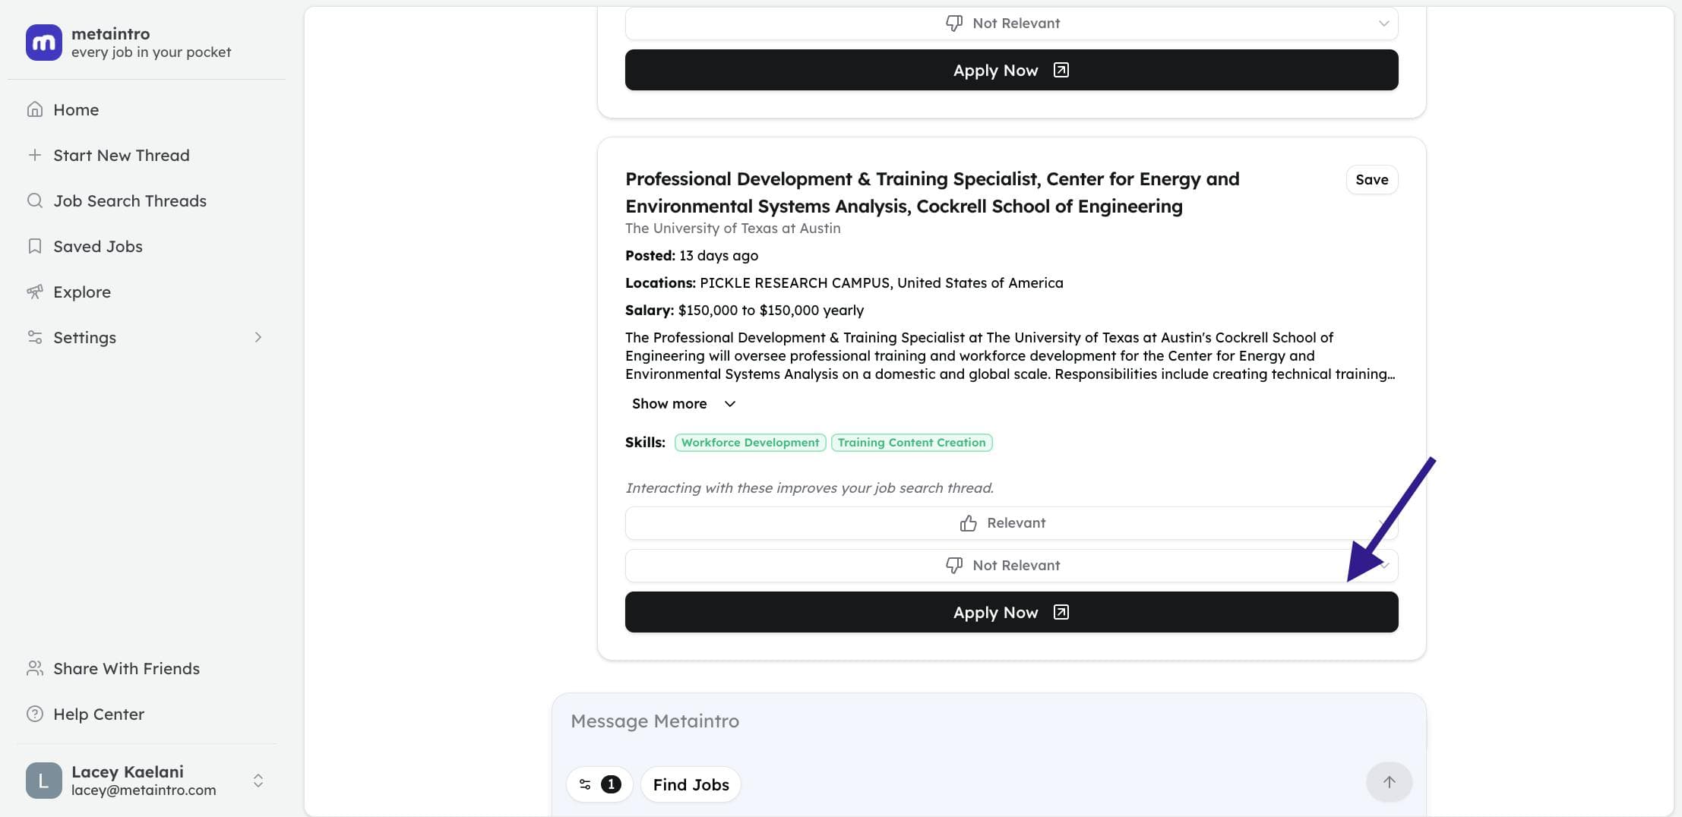Screen dimensions: 1682x817
Task: Expand the Settings chevron arrow
Action: click(x=258, y=337)
